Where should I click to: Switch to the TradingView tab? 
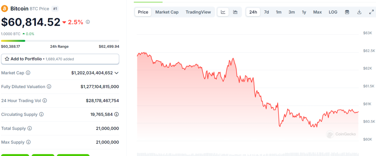[x=198, y=12]
